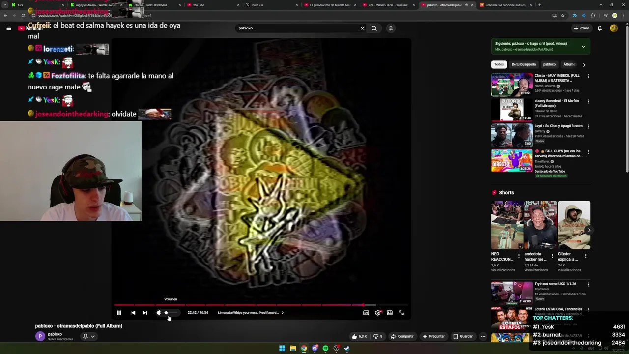
Task: Start voice search with the microphone
Action: coord(391,29)
